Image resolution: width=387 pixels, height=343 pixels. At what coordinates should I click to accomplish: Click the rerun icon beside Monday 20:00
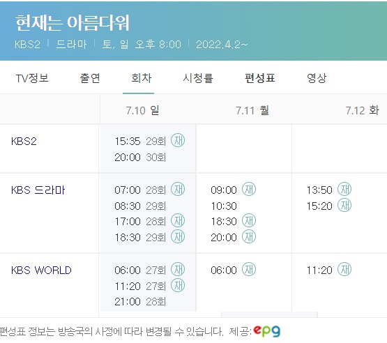(249, 236)
